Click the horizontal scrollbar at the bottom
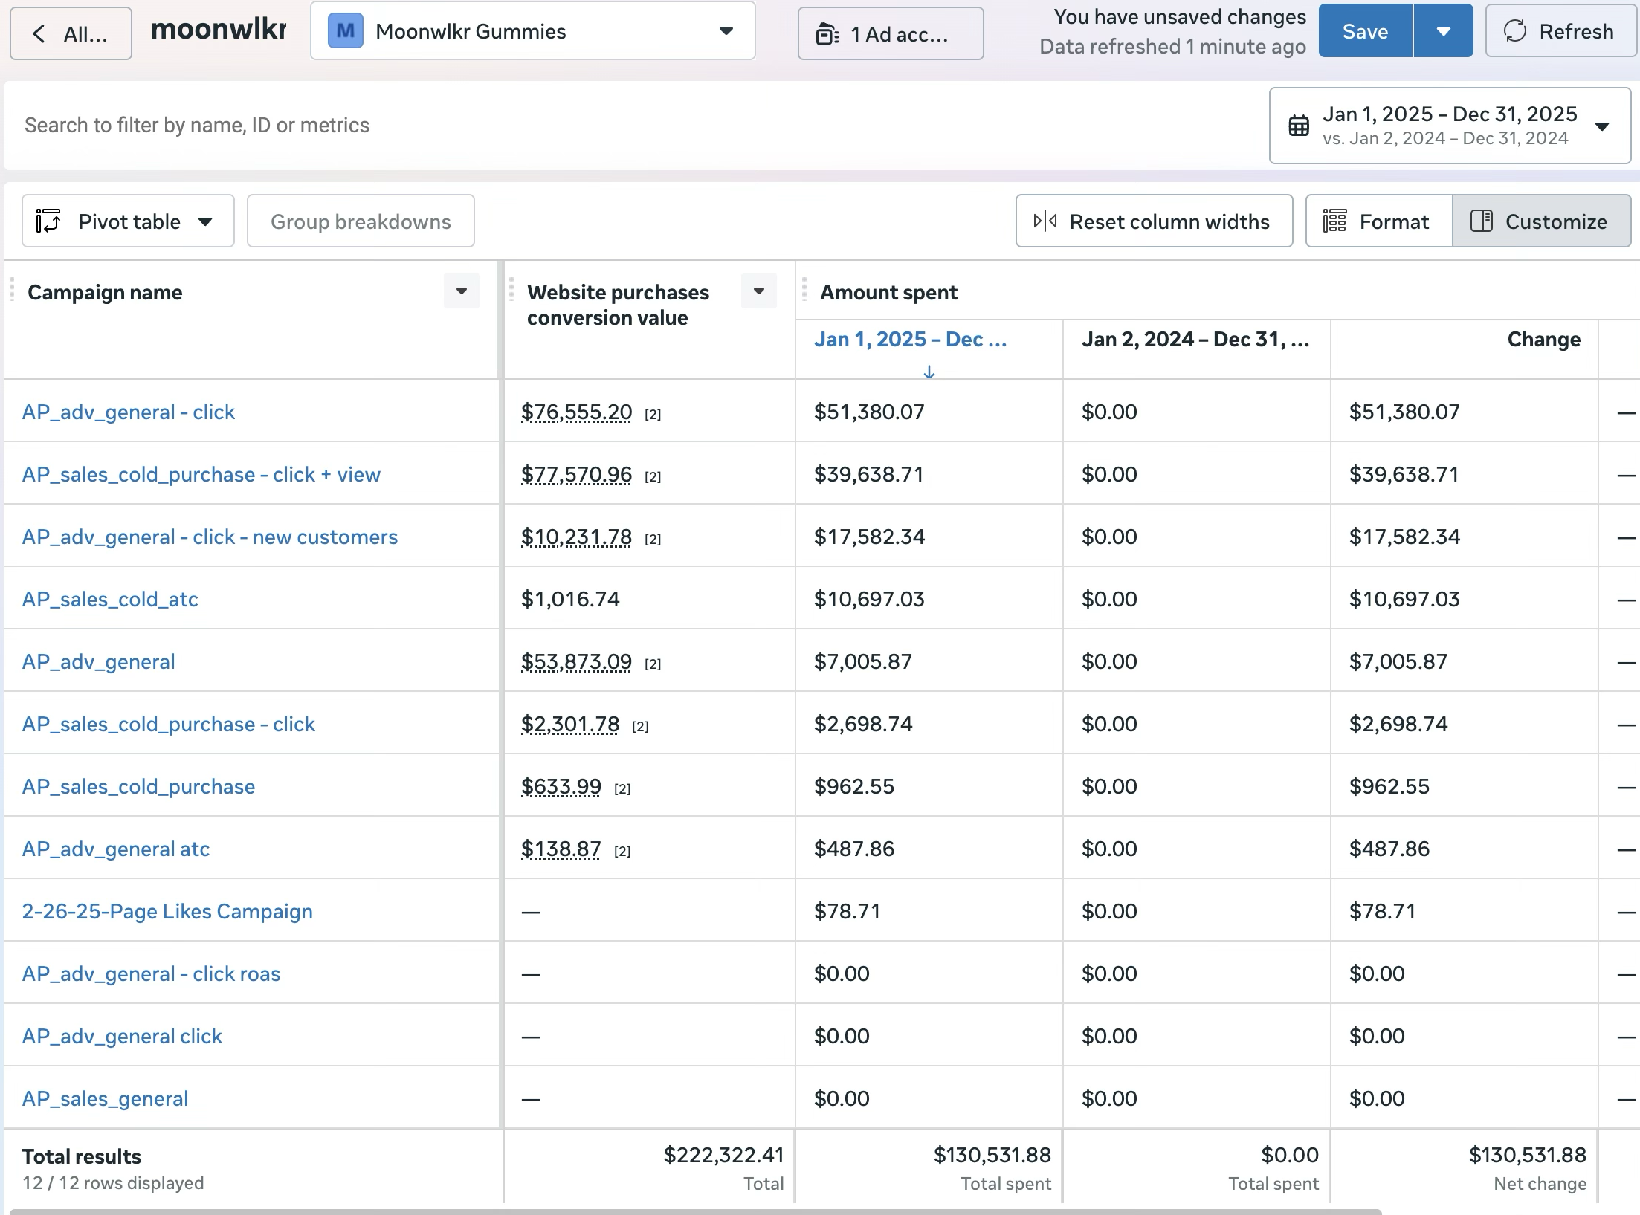 [695, 1211]
